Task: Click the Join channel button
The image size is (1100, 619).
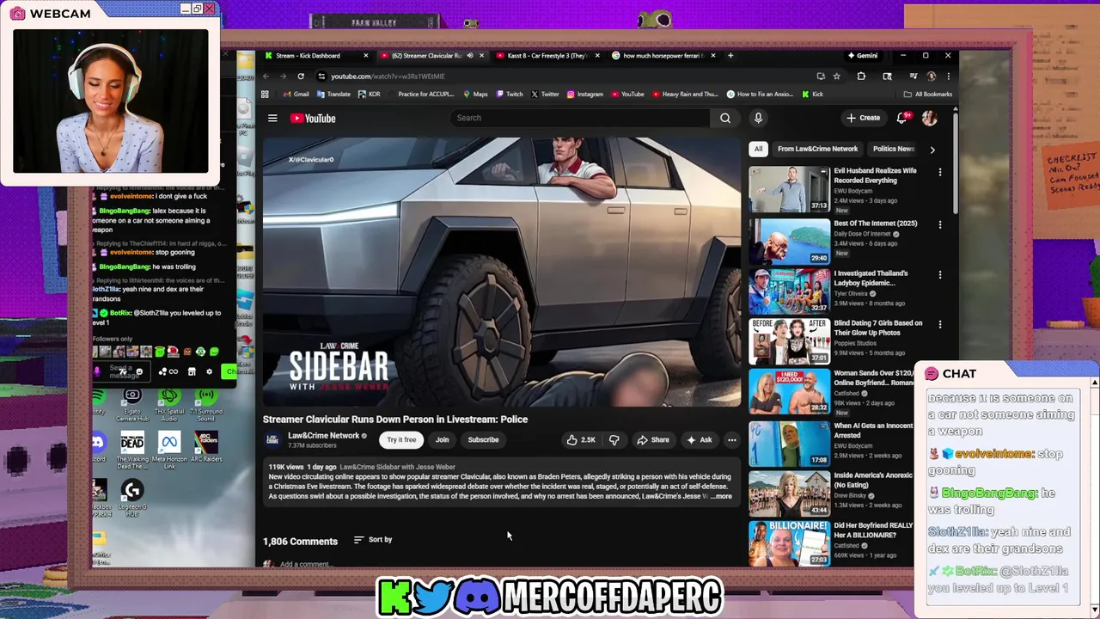Action: 442,439
